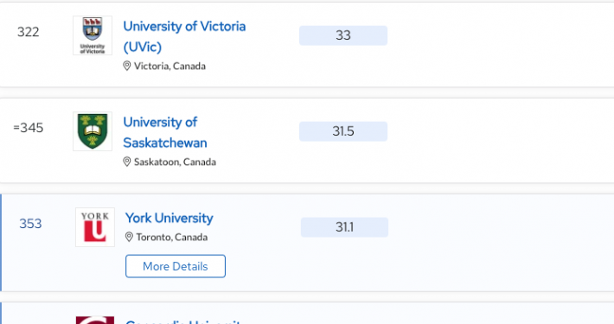Image resolution: width=614 pixels, height=324 pixels.
Task: Click rank 322 number
Action: click(x=29, y=32)
